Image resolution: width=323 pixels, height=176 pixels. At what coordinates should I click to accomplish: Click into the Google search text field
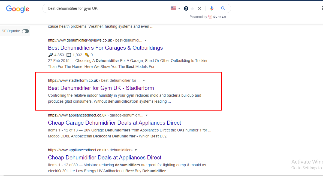pyautogui.click(x=106, y=8)
